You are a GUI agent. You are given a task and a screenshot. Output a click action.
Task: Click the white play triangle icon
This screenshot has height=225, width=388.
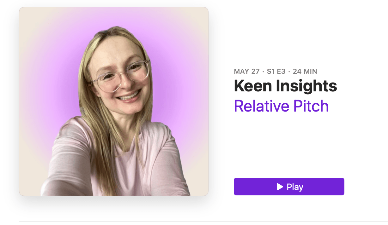click(280, 187)
